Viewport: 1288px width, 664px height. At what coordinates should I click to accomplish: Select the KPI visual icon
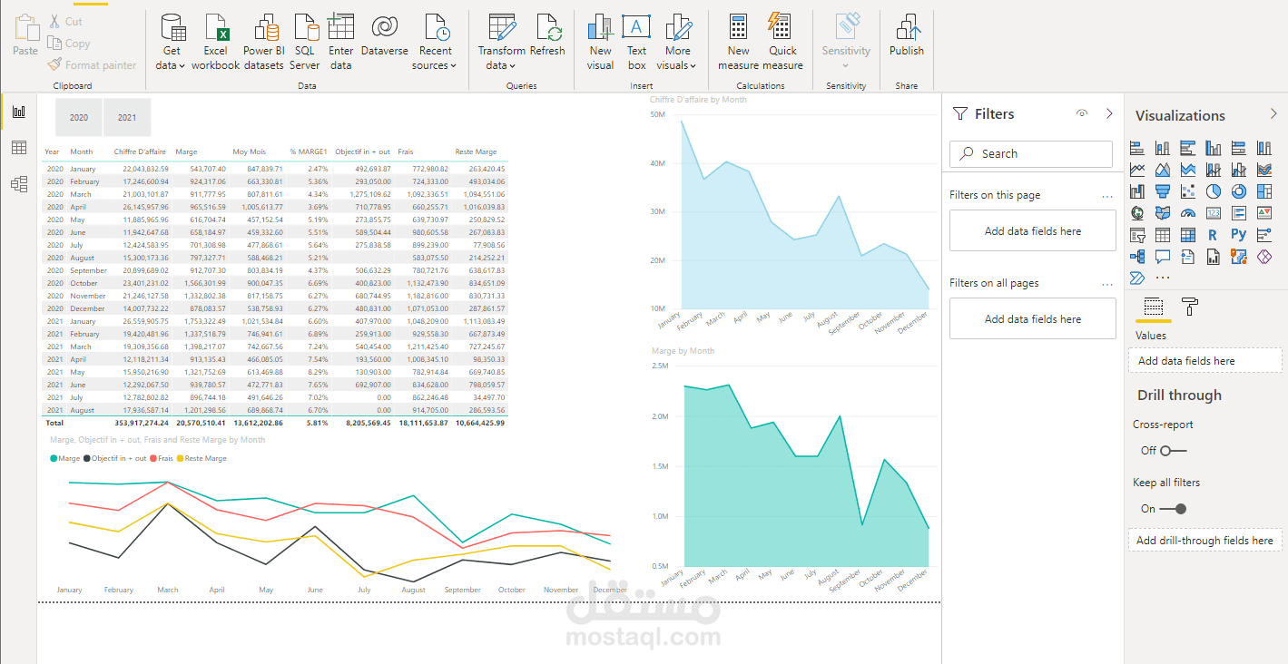[1264, 213]
